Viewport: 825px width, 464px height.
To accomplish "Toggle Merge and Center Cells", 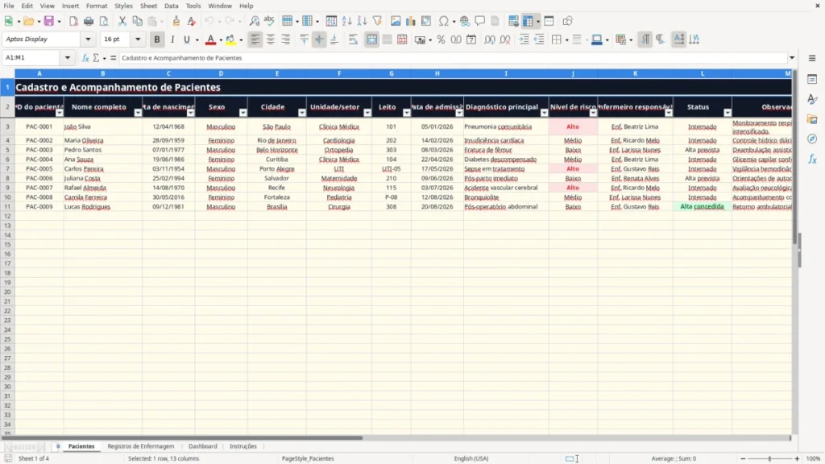I will (x=371, y=39).
